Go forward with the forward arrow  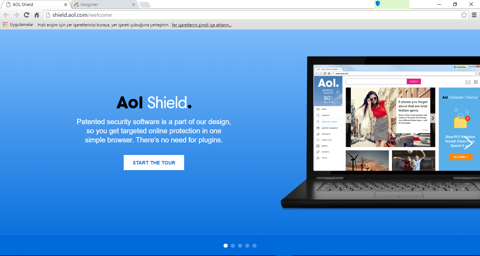tap(16, 15)
